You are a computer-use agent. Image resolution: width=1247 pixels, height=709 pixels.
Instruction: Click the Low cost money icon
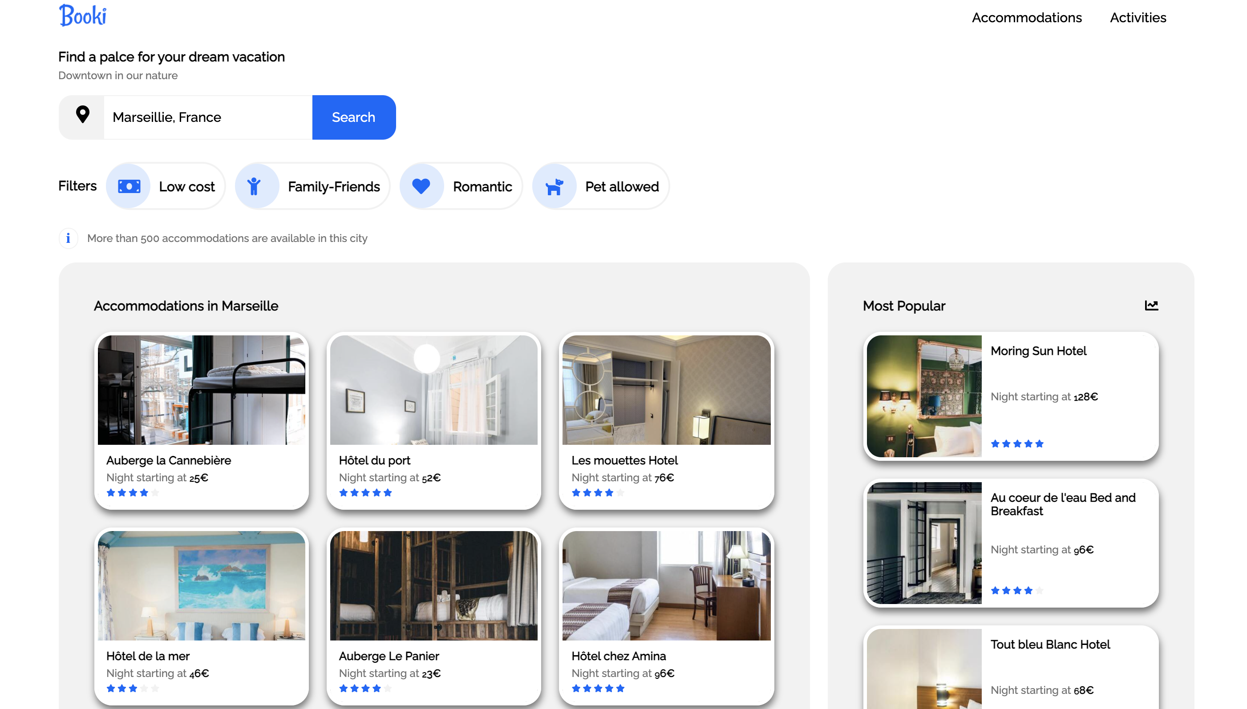pyautogui.click(x=129, y=186)
